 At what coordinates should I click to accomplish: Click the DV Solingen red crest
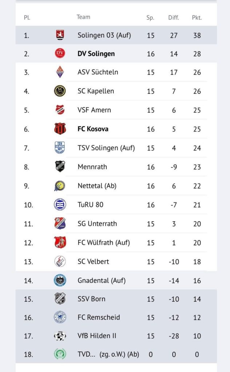[x=60, y=53]
